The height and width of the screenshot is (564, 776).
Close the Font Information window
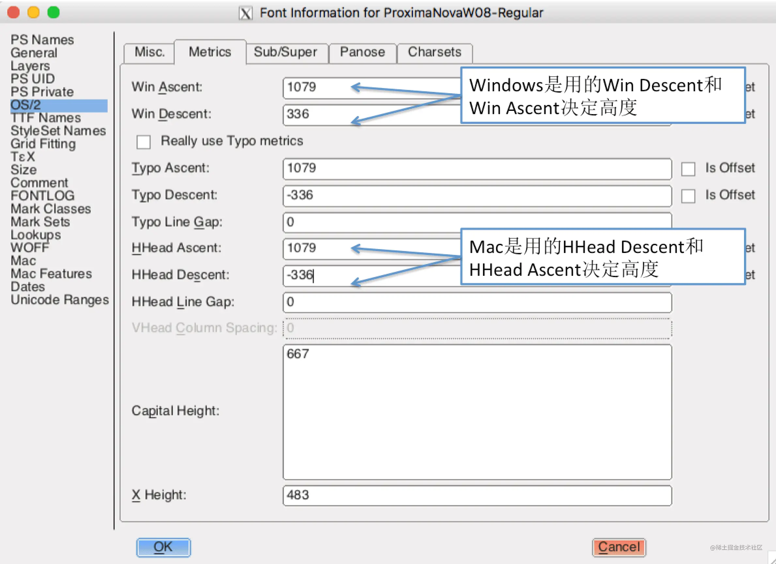(x=13, y=12)
